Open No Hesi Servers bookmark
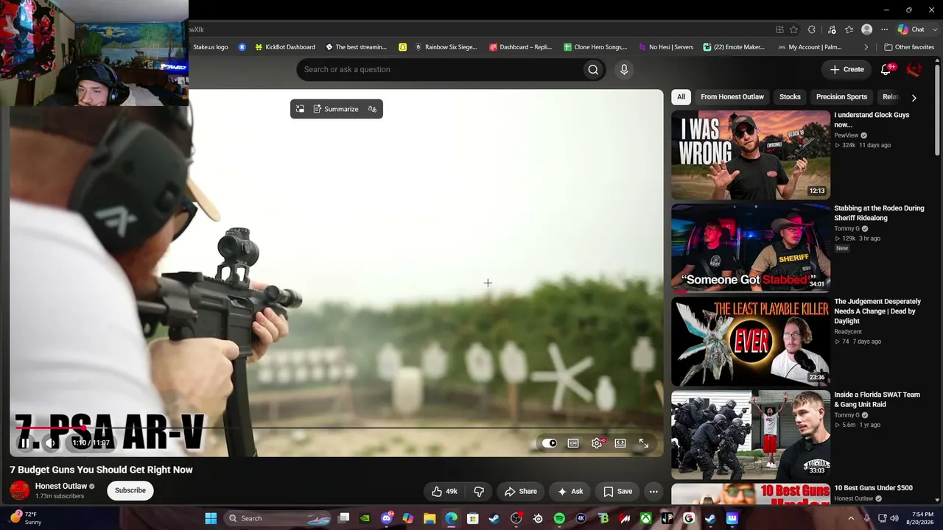 coord(666,47)
